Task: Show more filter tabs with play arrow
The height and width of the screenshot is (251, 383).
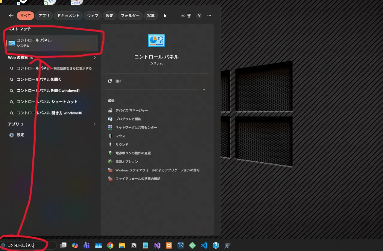Action: tap(165, 16)
